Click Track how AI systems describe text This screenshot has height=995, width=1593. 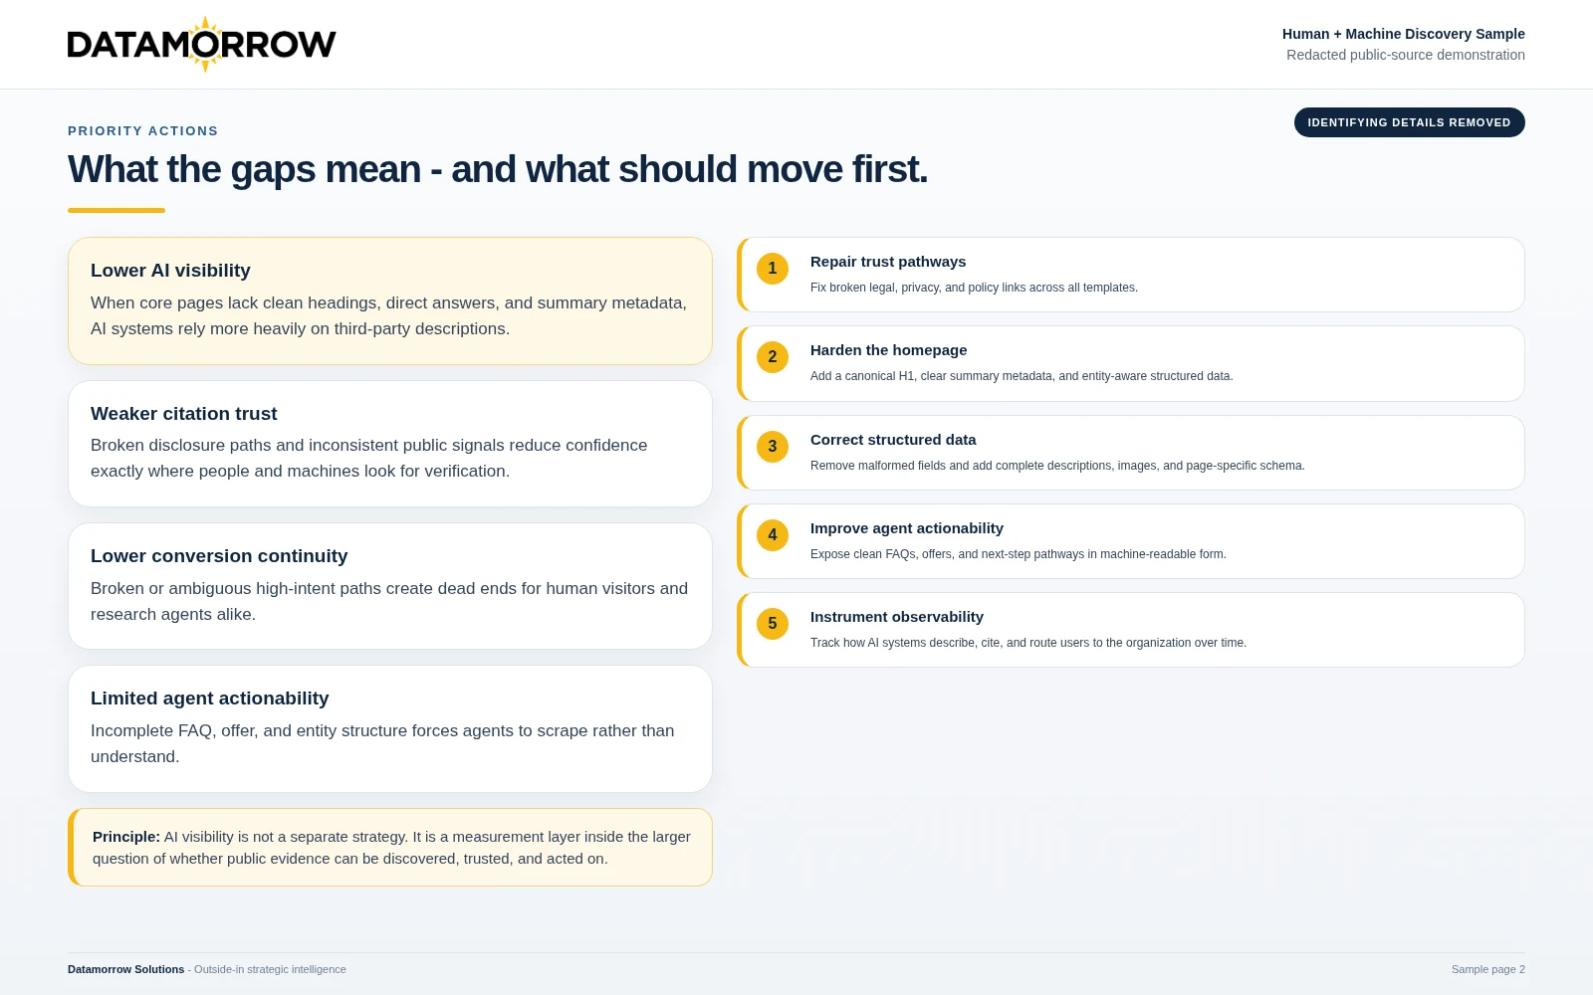(x=1028, y=643)
